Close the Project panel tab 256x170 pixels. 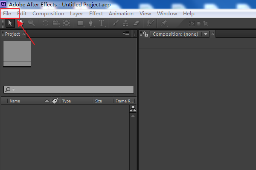click(23, 34)
